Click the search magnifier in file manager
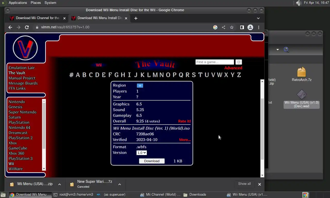Image resolution: width=330 pixels, height=198 pixels. [286, 49]
